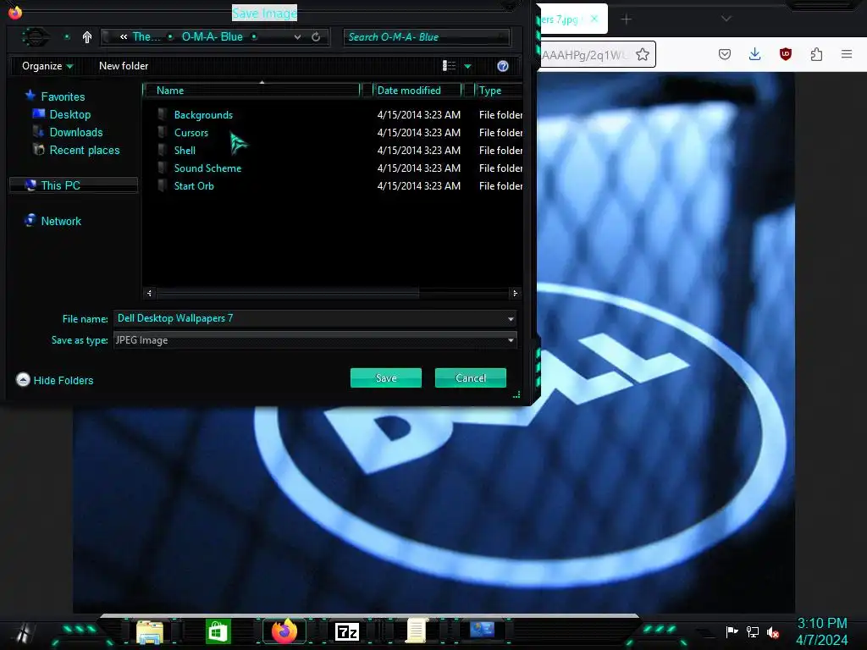Click the horizontal scrollbar left arrow
This screenshot has height=650, width=867.
(149, 294)
